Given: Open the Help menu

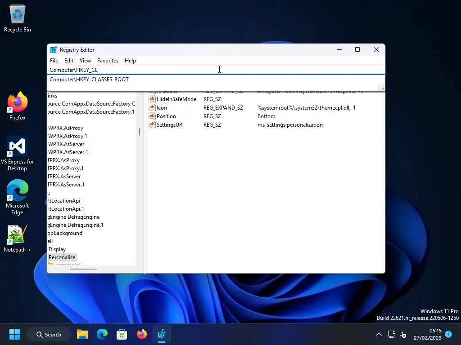Looking at the screenshot, I should (x=130, y=61).
